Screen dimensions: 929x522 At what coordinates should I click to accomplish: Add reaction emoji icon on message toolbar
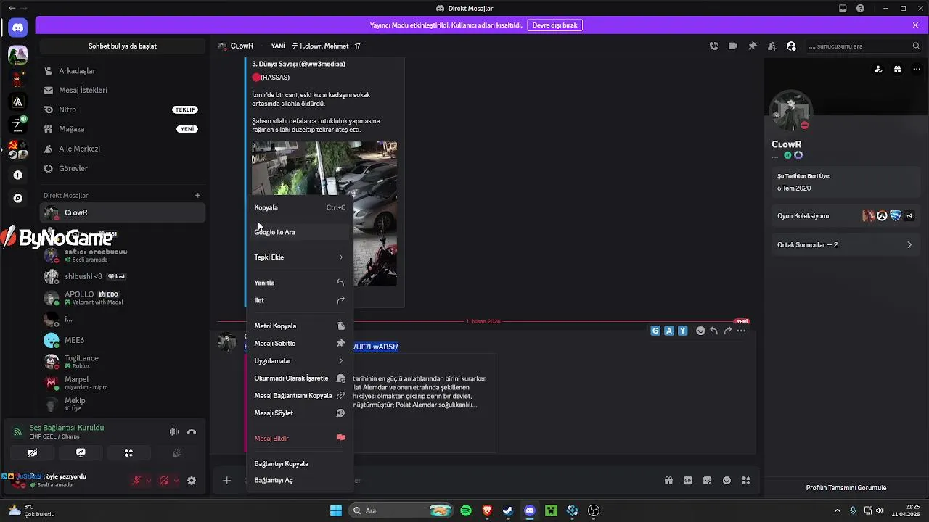[700, 331]
